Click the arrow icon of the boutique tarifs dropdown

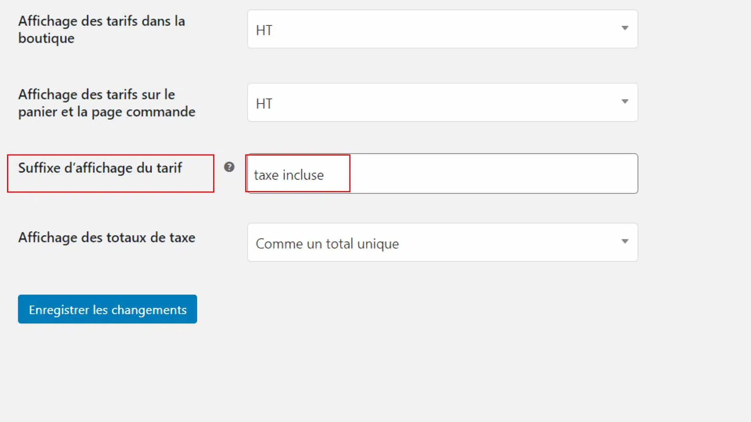click(x=625, y=28)
